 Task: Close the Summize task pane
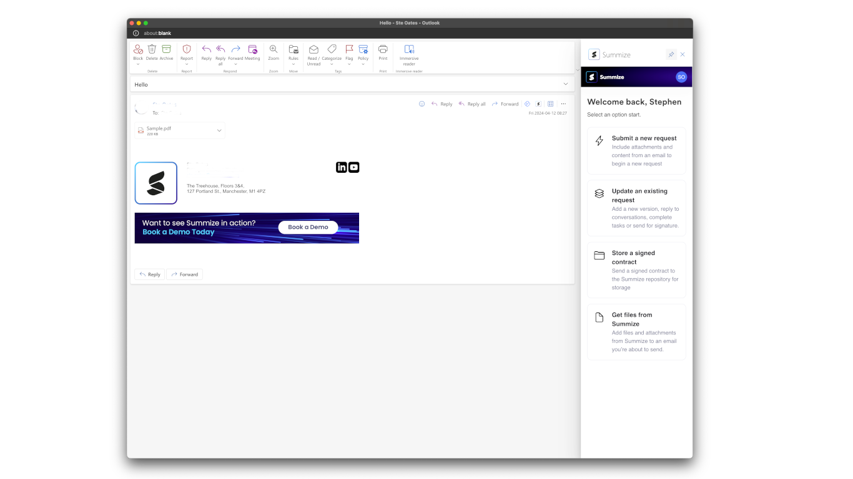tap(683, 55)
